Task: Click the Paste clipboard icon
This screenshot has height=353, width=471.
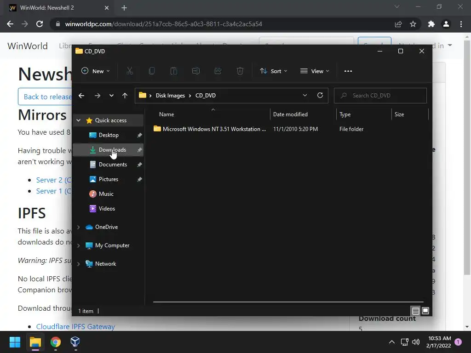Action: point(173,71)
